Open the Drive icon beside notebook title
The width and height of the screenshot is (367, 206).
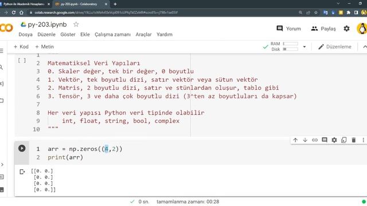(23, 24)
